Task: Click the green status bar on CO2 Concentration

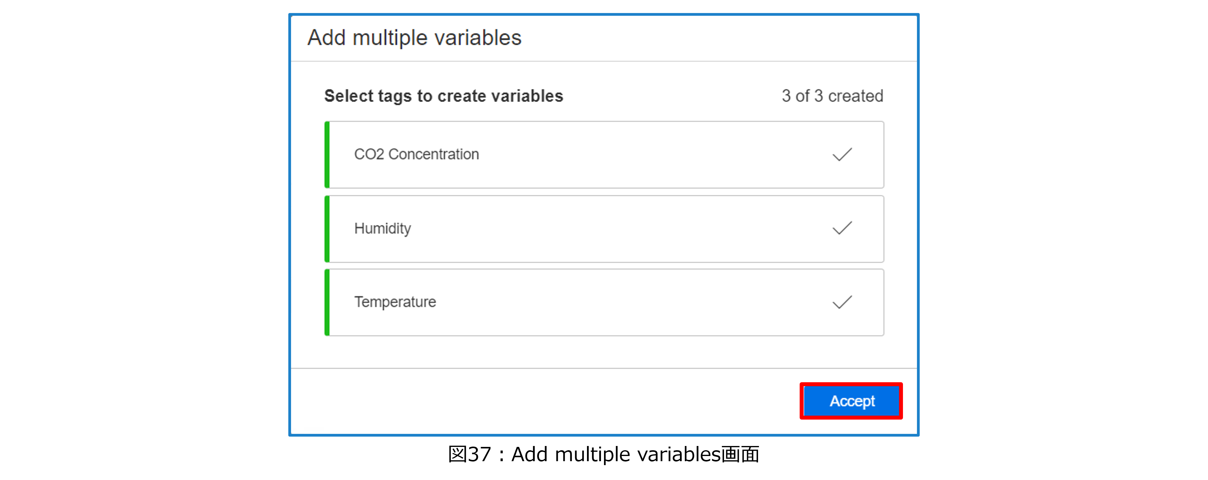Action: [x=327, y=155]
